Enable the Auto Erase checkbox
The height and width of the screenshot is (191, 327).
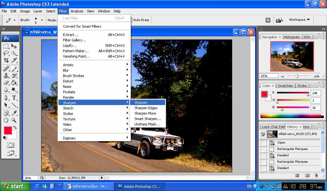click(x=131, y=20)
